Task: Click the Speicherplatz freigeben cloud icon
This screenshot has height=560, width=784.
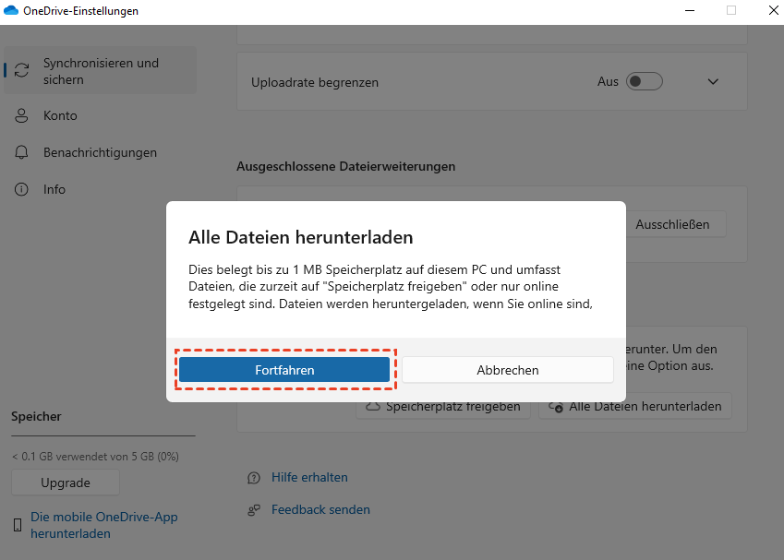Action: coord(372,406)
